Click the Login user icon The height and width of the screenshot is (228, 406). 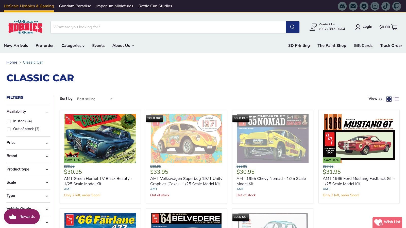click(358, 27)
